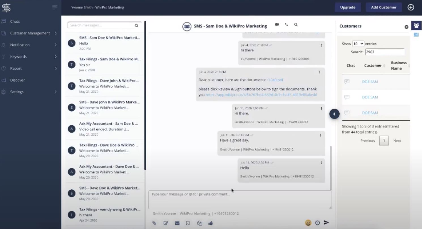This screenshot has height=229, width=422.
Task: Attach a file using the paperclip icon
Action: pyautogui.click(x=154, y=223)
